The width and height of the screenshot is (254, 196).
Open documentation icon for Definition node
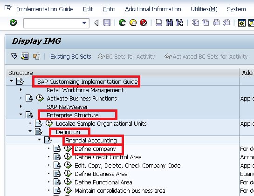pyautogui.click(x=39, y=132)
